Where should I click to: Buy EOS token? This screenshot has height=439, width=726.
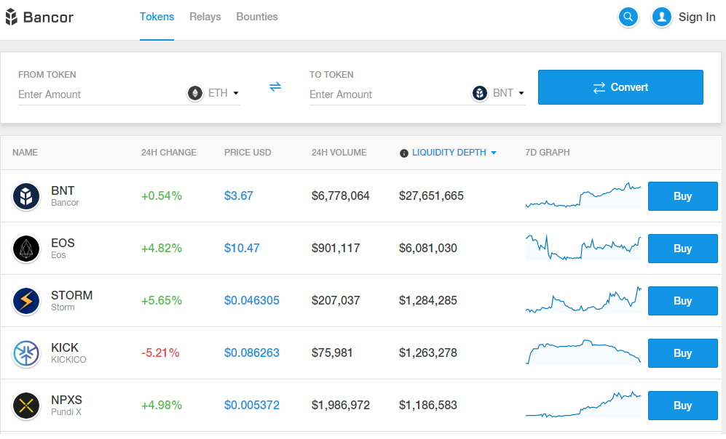point(682,249)
